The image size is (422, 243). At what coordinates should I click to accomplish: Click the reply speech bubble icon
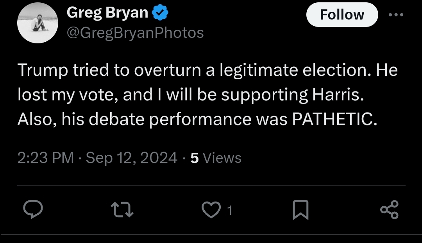[x=33, y=209]
